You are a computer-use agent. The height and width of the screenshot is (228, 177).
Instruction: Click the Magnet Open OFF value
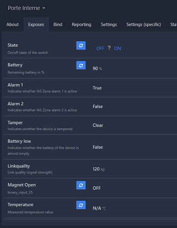click(x=96, y=188)
